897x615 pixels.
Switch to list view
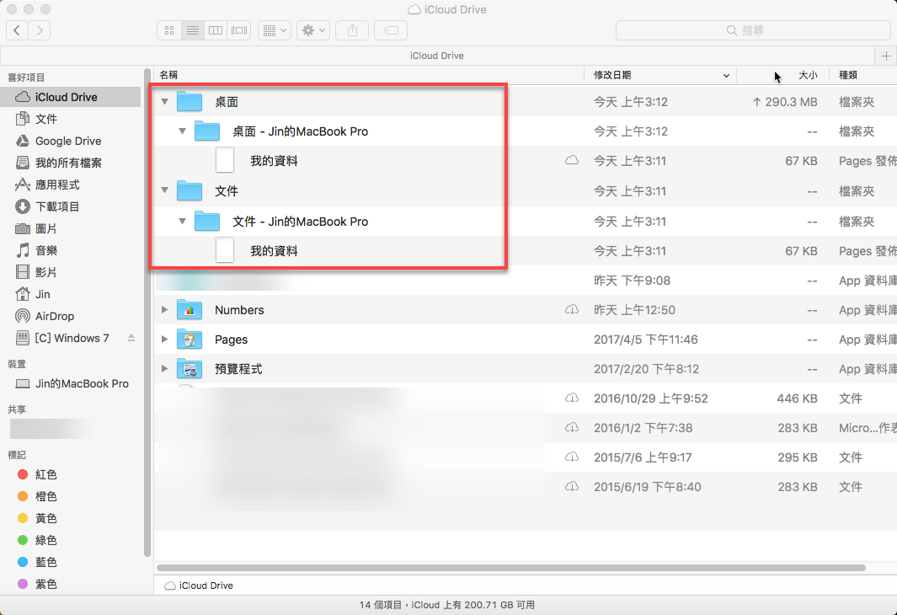pos(193,30)
